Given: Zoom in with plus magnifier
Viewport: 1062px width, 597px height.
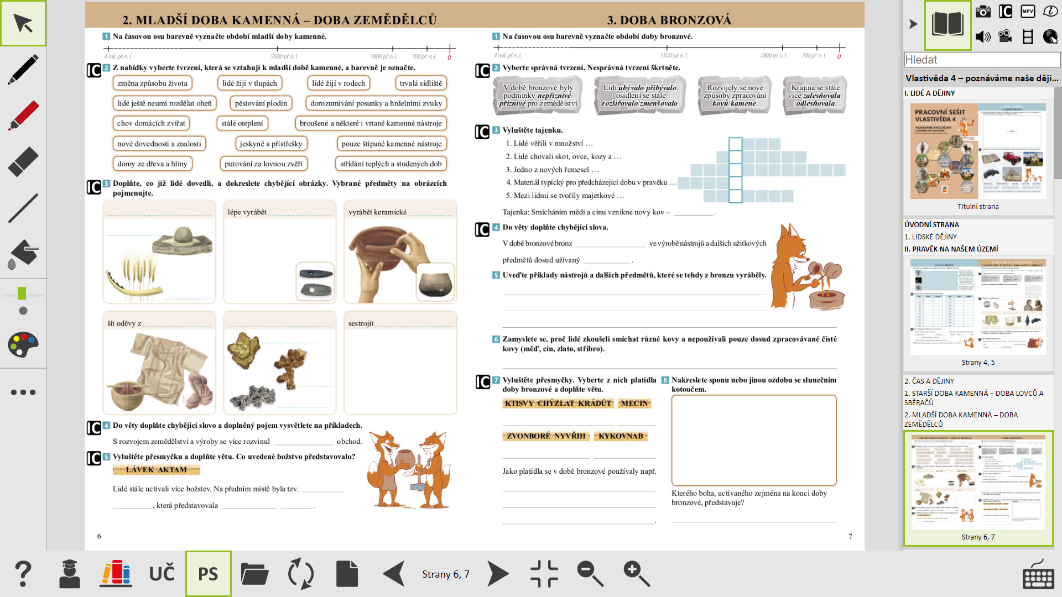Looking at the screenshot, I should pos(637,574).
